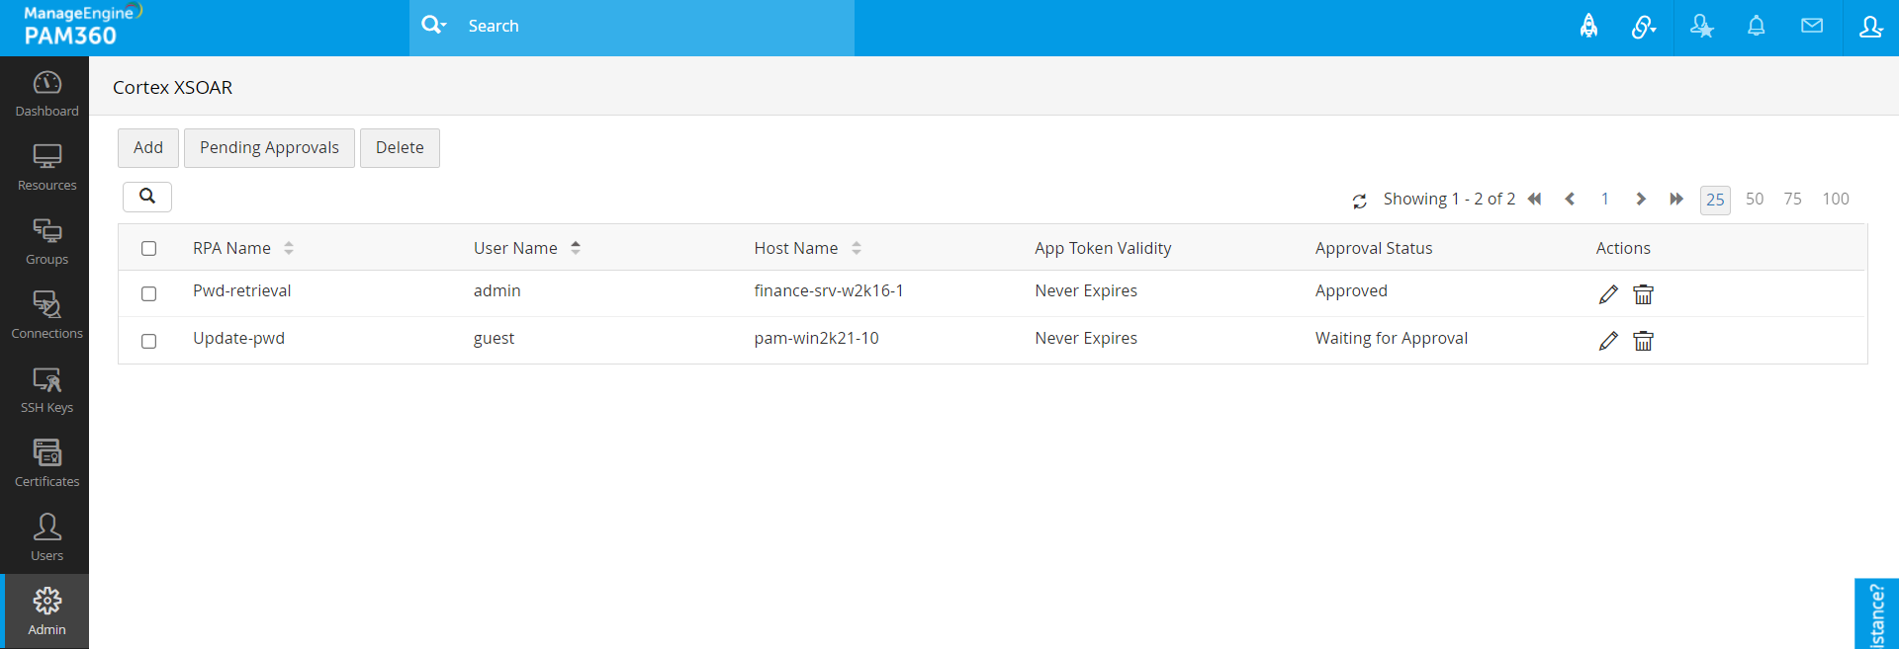Show 75 rows per page
The height and width of the screenshot is (649, 1899).
(x=1792, y=199)
